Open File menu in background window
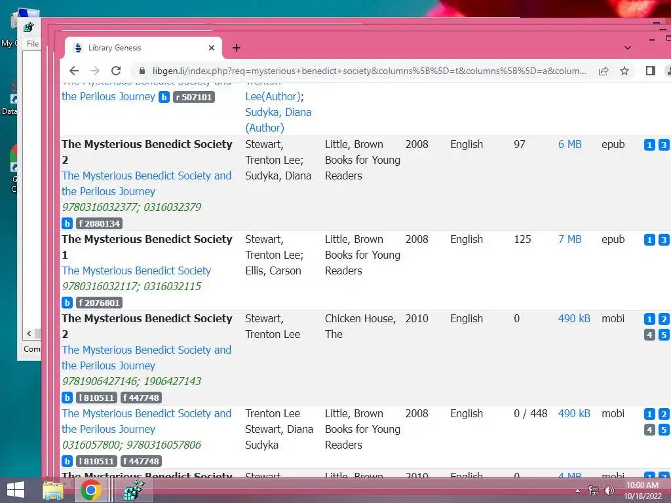Viewport: 671px width, 503px height. click(33, 44)
